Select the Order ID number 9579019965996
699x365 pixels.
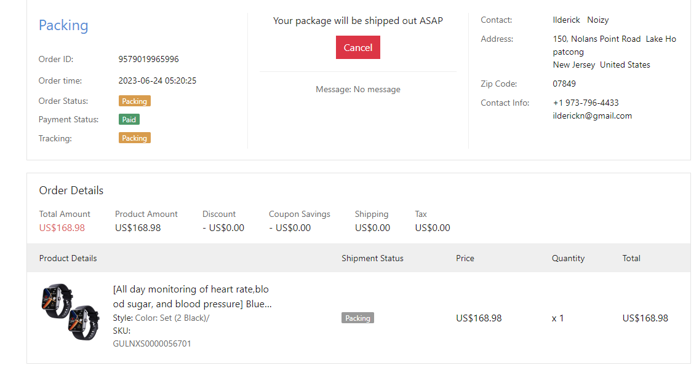148,60
